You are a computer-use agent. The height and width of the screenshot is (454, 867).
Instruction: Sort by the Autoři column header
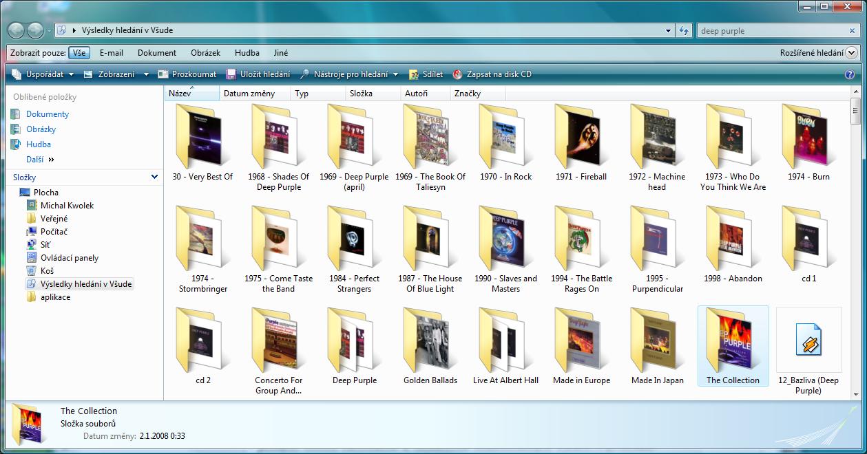(426, 94)
